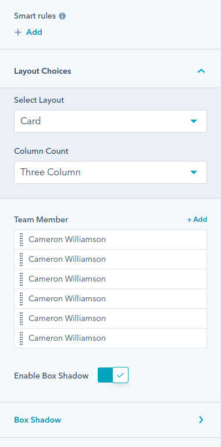
Task: Grab the drag handle of first Cameron Williamson
Action: pyautogui.click(x=21, y=239)
